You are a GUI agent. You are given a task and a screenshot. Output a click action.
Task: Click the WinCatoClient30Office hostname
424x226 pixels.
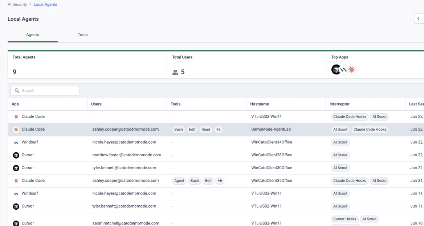pos(272,168)
